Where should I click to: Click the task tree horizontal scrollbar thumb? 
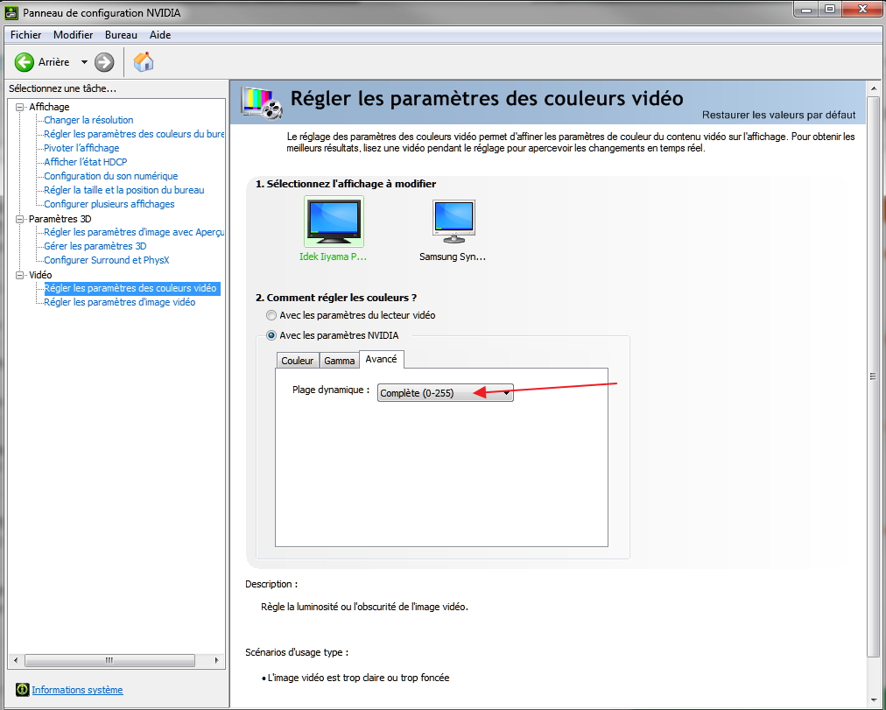[109, 660]
